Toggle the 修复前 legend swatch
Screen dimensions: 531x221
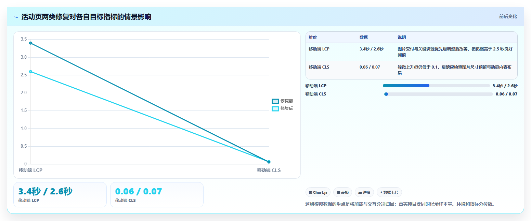coord(275,101)
